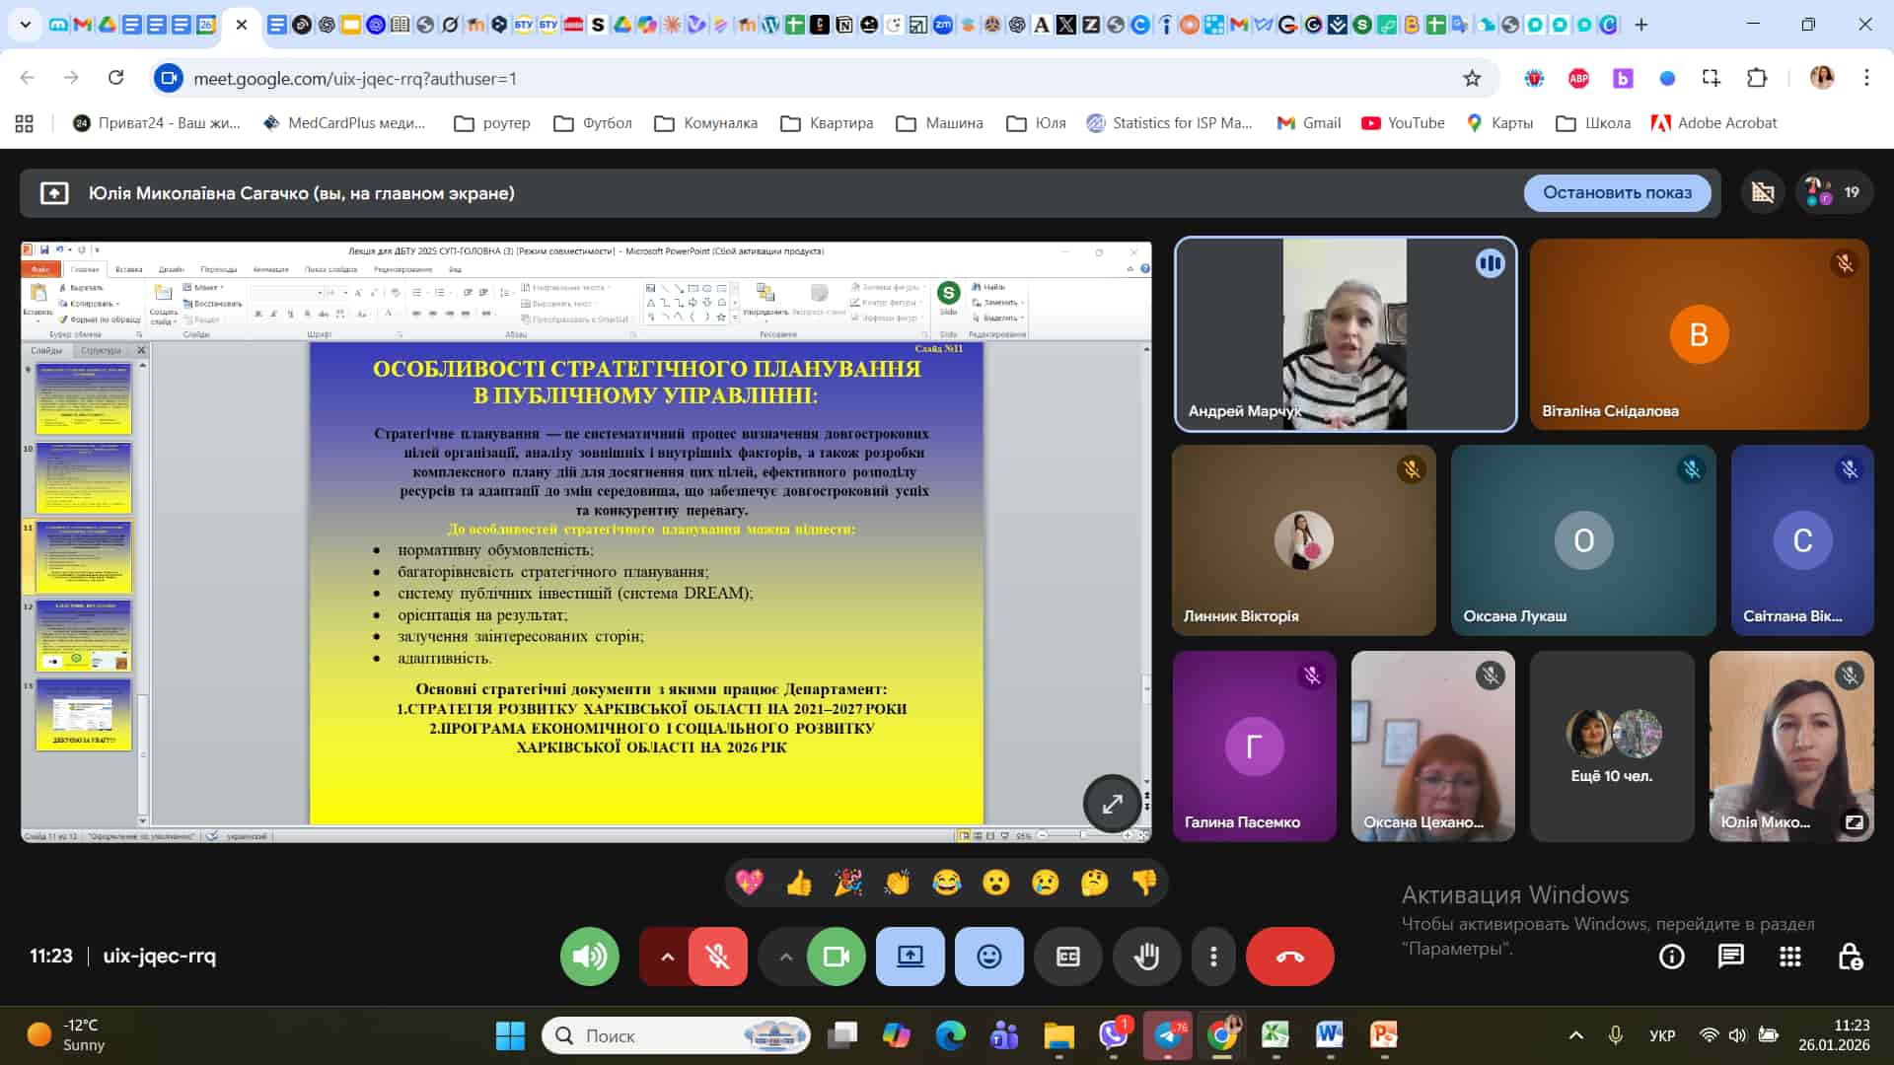Turn off the camera
The width and height of the screenshot is (1894, 1065).
(x=836, y=957)
